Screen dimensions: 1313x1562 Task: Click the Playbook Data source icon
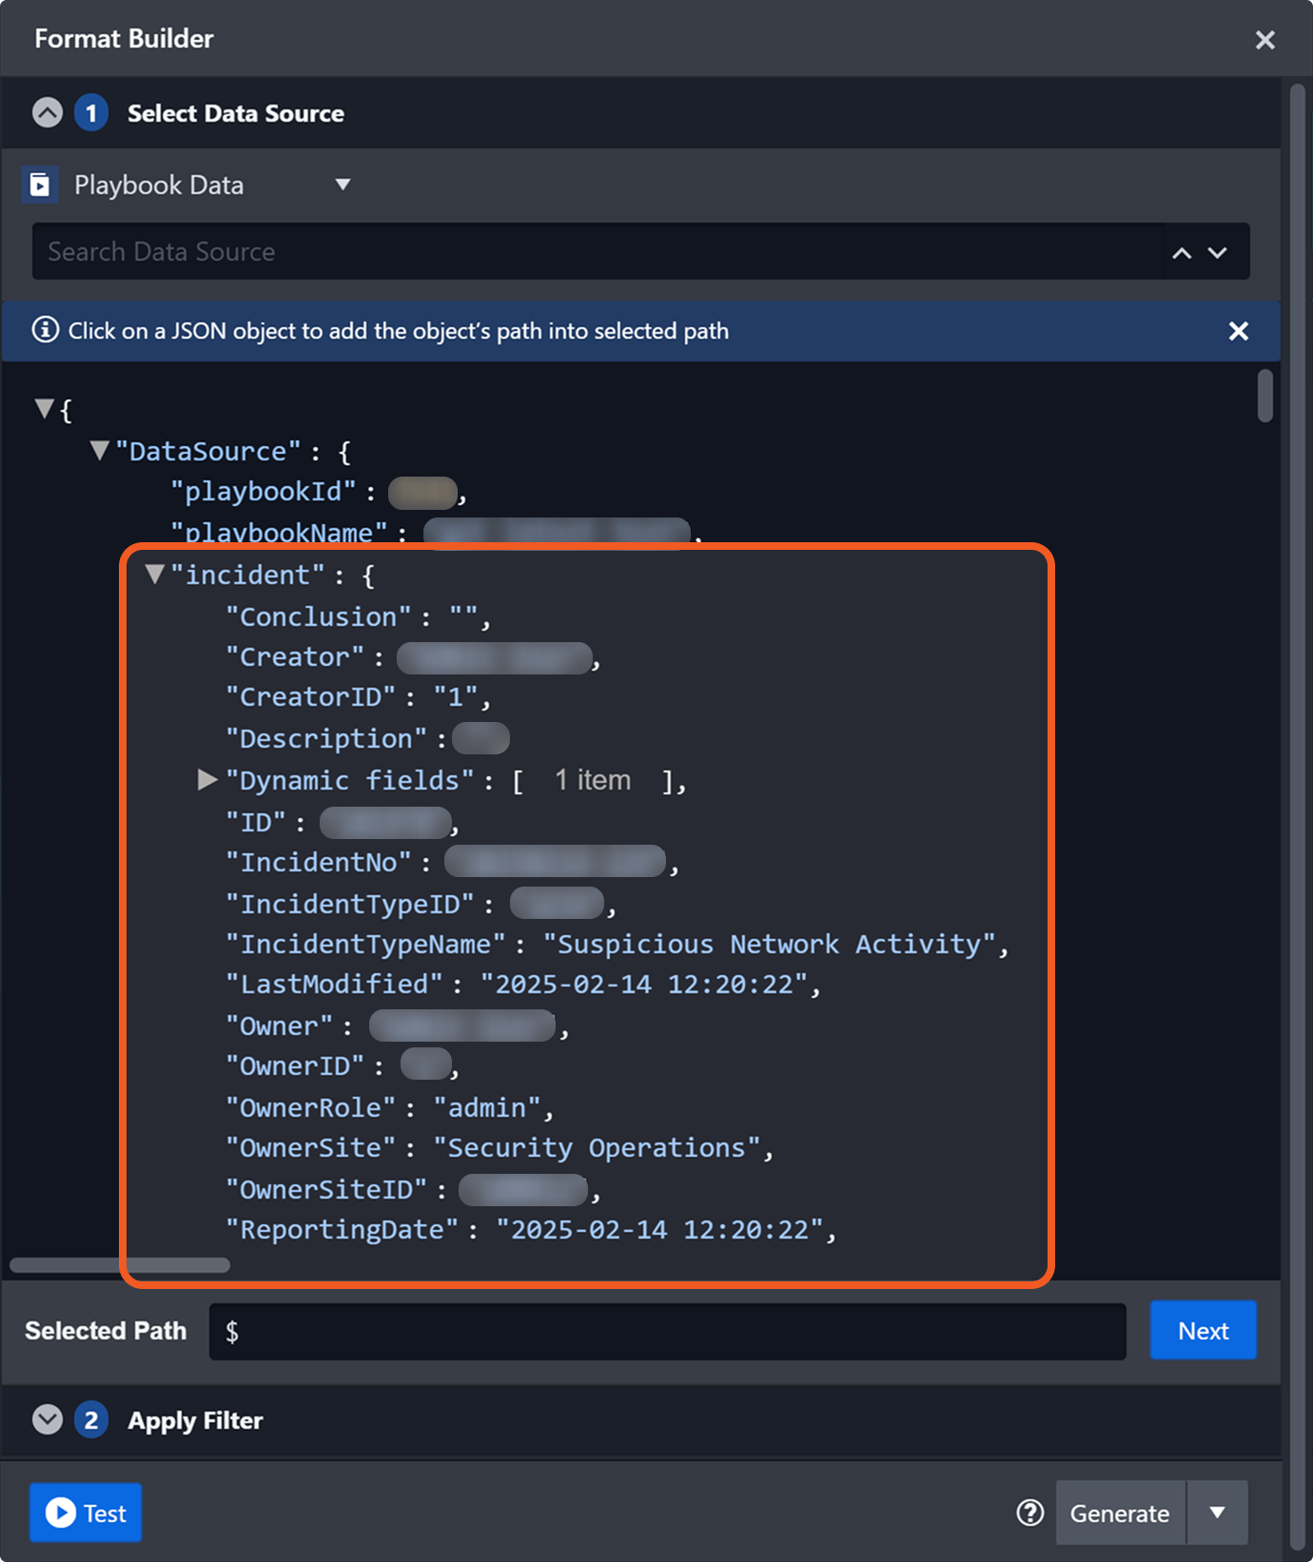40,185
